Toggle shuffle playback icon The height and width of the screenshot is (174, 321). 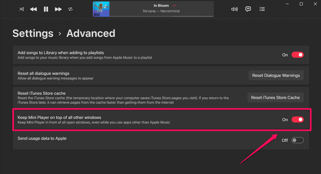coord(21,9)
